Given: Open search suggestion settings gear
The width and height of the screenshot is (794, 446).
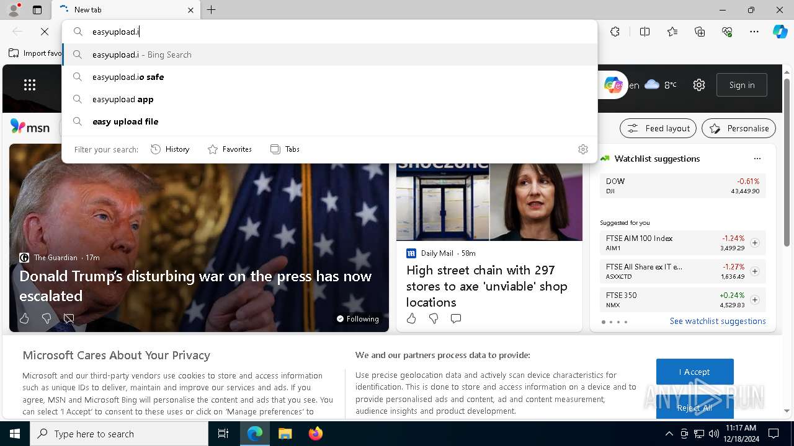Looking at the screenshot, I should (x=582, y=149).
